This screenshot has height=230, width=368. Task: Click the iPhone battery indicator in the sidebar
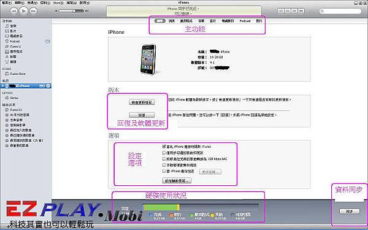coord(42,86)
